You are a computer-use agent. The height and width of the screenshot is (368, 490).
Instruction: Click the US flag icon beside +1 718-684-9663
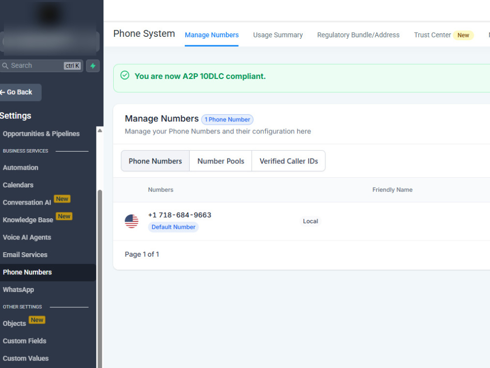(131, 221)
